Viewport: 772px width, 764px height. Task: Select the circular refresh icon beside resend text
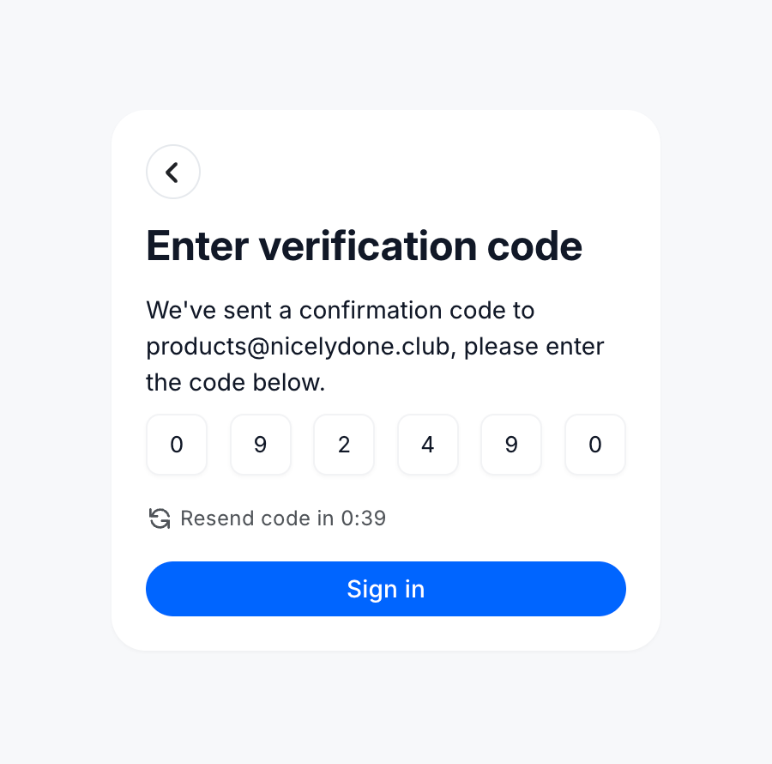160,518
